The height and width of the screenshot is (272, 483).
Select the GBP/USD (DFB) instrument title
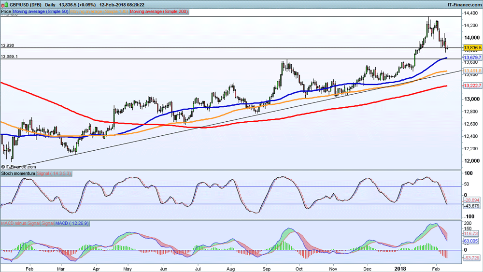coord(26,5)
